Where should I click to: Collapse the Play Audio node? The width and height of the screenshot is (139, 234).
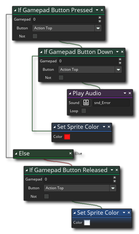click(x=70, y=94)
